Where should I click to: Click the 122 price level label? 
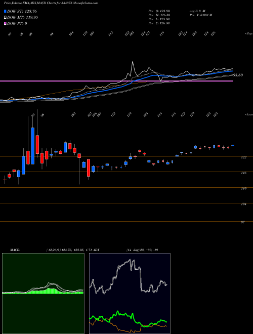243,157
